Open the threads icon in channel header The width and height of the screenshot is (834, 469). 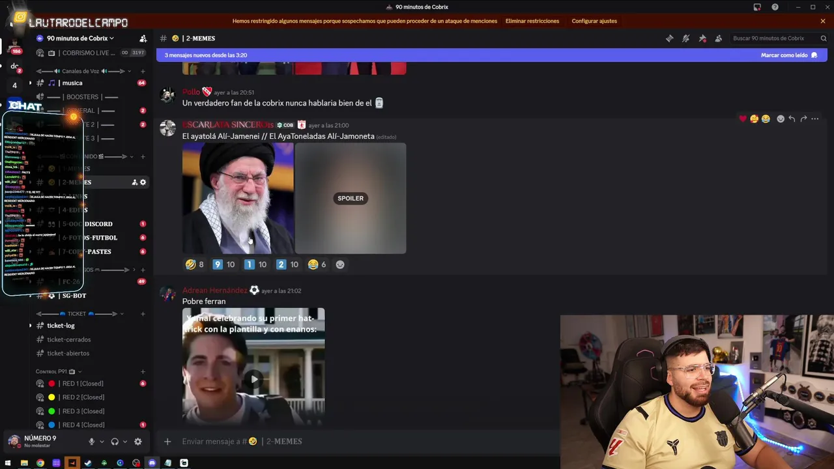coord(669,38)
